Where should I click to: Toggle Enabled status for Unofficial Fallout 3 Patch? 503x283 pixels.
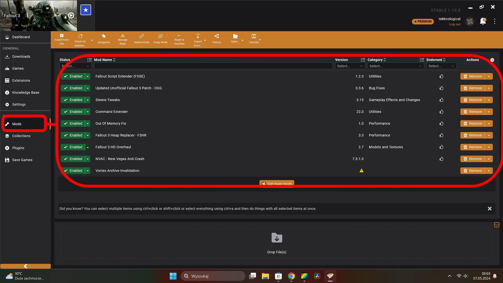[x=73, y=88]
